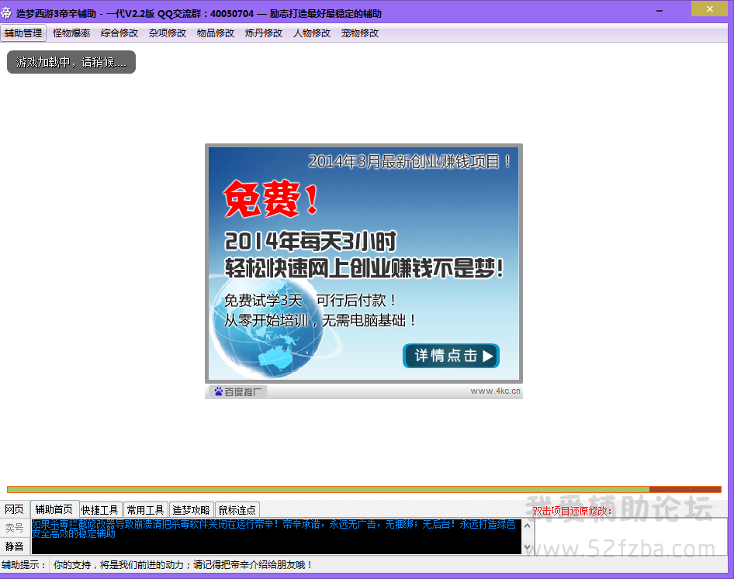Click the blue announcement text in black box

point(273,529)
